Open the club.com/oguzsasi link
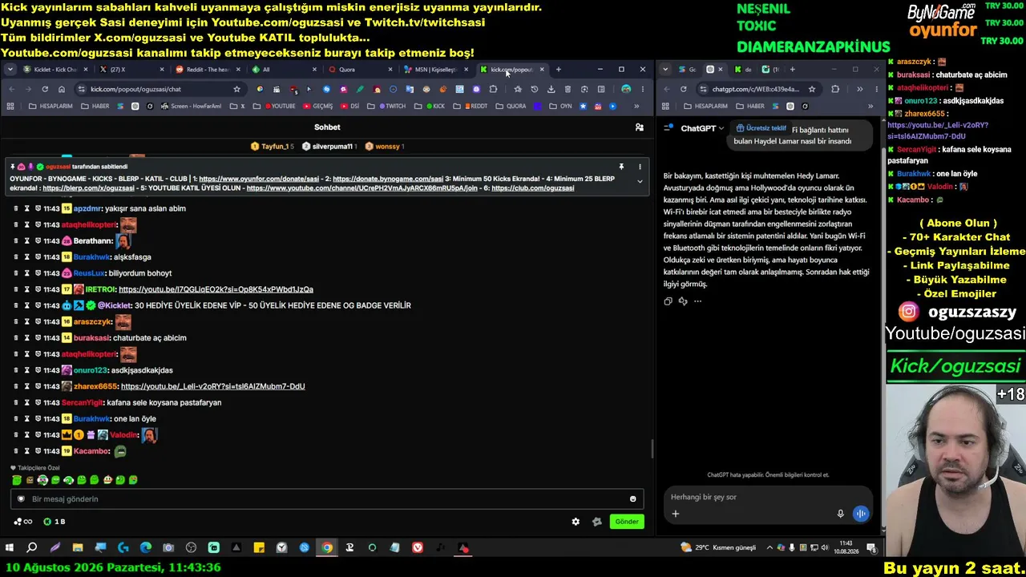 pos(533,188)
